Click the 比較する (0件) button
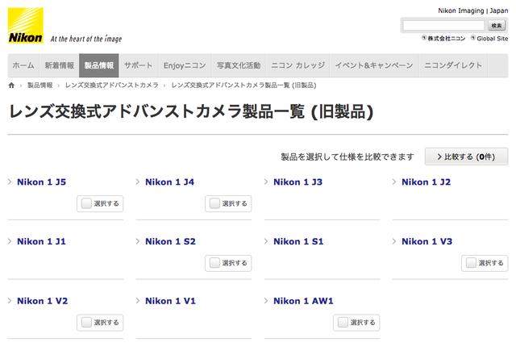This screenshot has width=516, height=355. pos(466,157)
